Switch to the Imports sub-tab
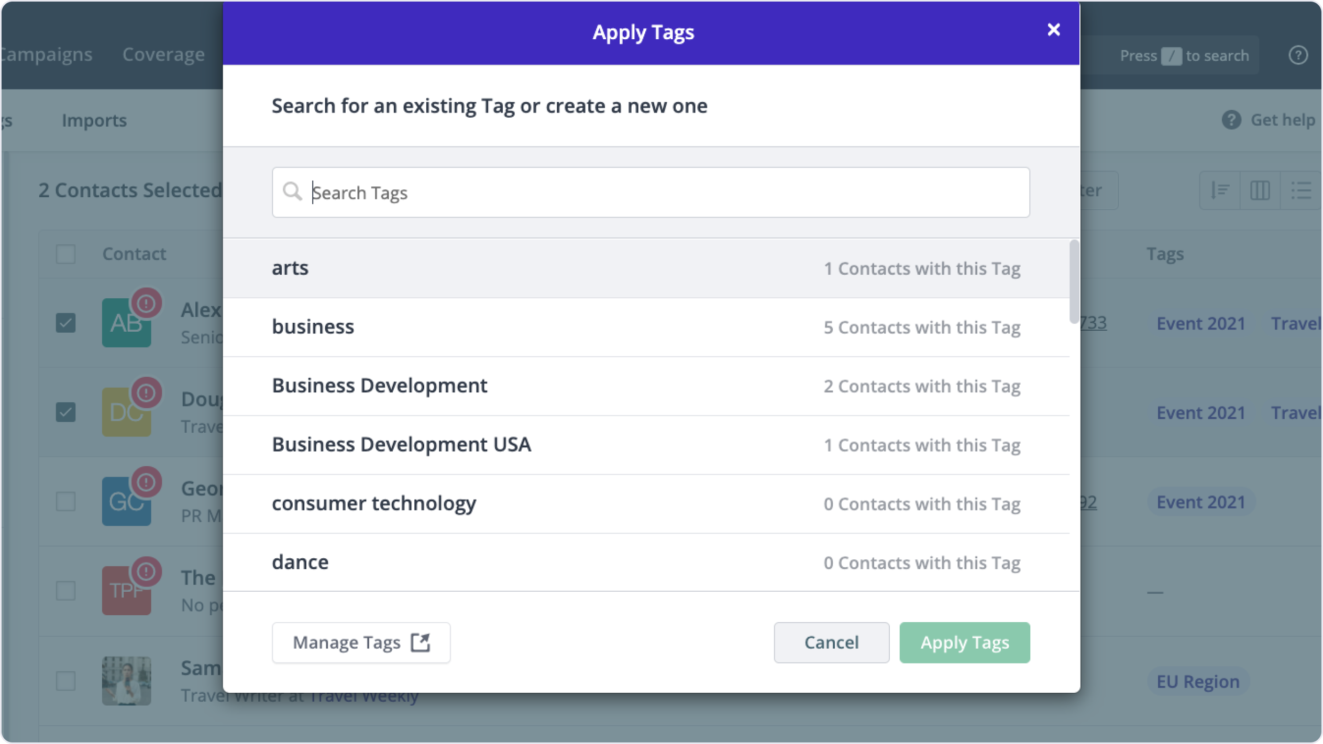1323x744 pixels. [x=94, y=120]
